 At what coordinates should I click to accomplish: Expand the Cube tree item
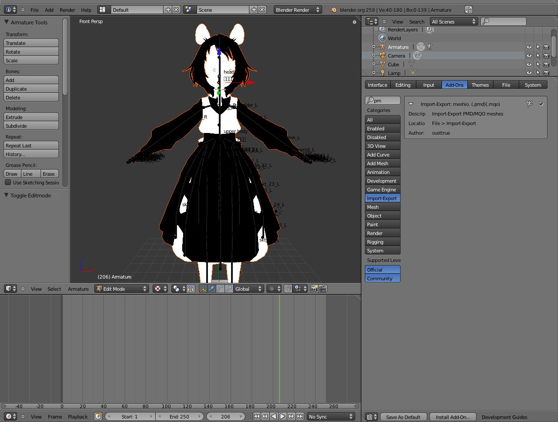click(x=374, y=64)
